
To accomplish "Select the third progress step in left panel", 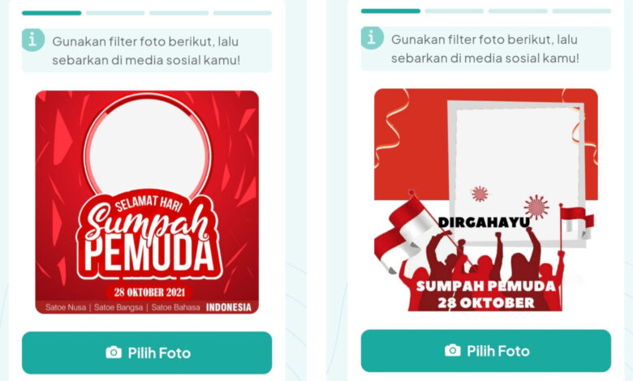I will tap(179, 13).
